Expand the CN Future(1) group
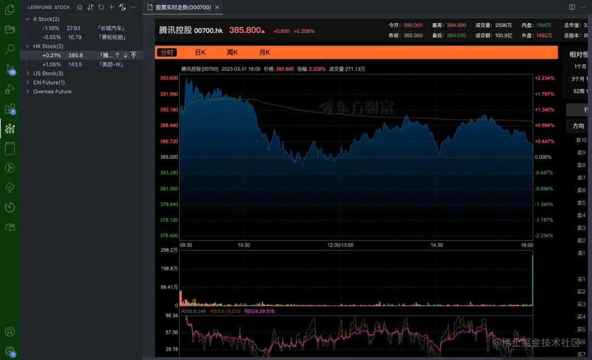The width and height of the screenshot is (592, 360). (27, 82)
